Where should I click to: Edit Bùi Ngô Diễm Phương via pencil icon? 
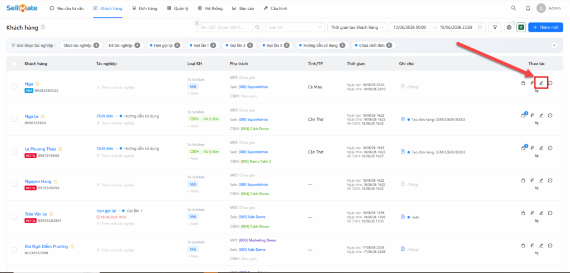(541, 245)
